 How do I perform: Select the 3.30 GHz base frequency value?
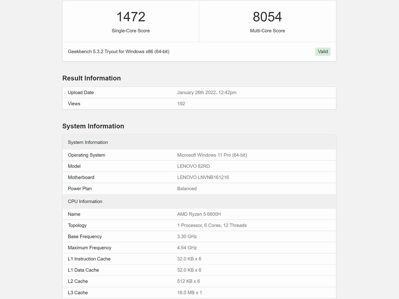click(x=187, y=237)
